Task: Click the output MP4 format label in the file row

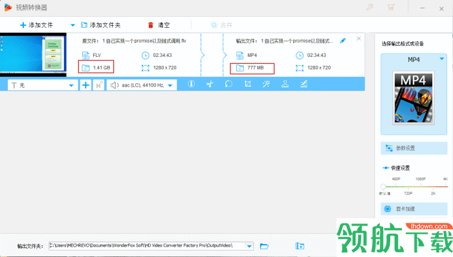Action: [252, 55]
